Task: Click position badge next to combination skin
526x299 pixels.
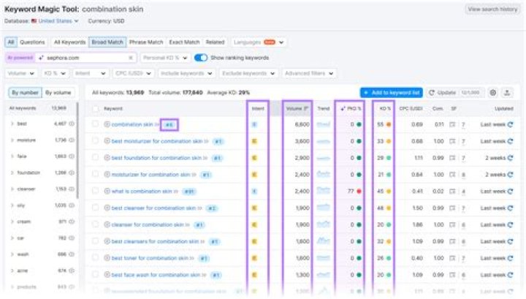Action: [169, 125]
